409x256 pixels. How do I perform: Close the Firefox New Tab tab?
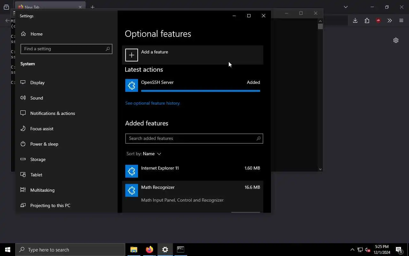80,7
